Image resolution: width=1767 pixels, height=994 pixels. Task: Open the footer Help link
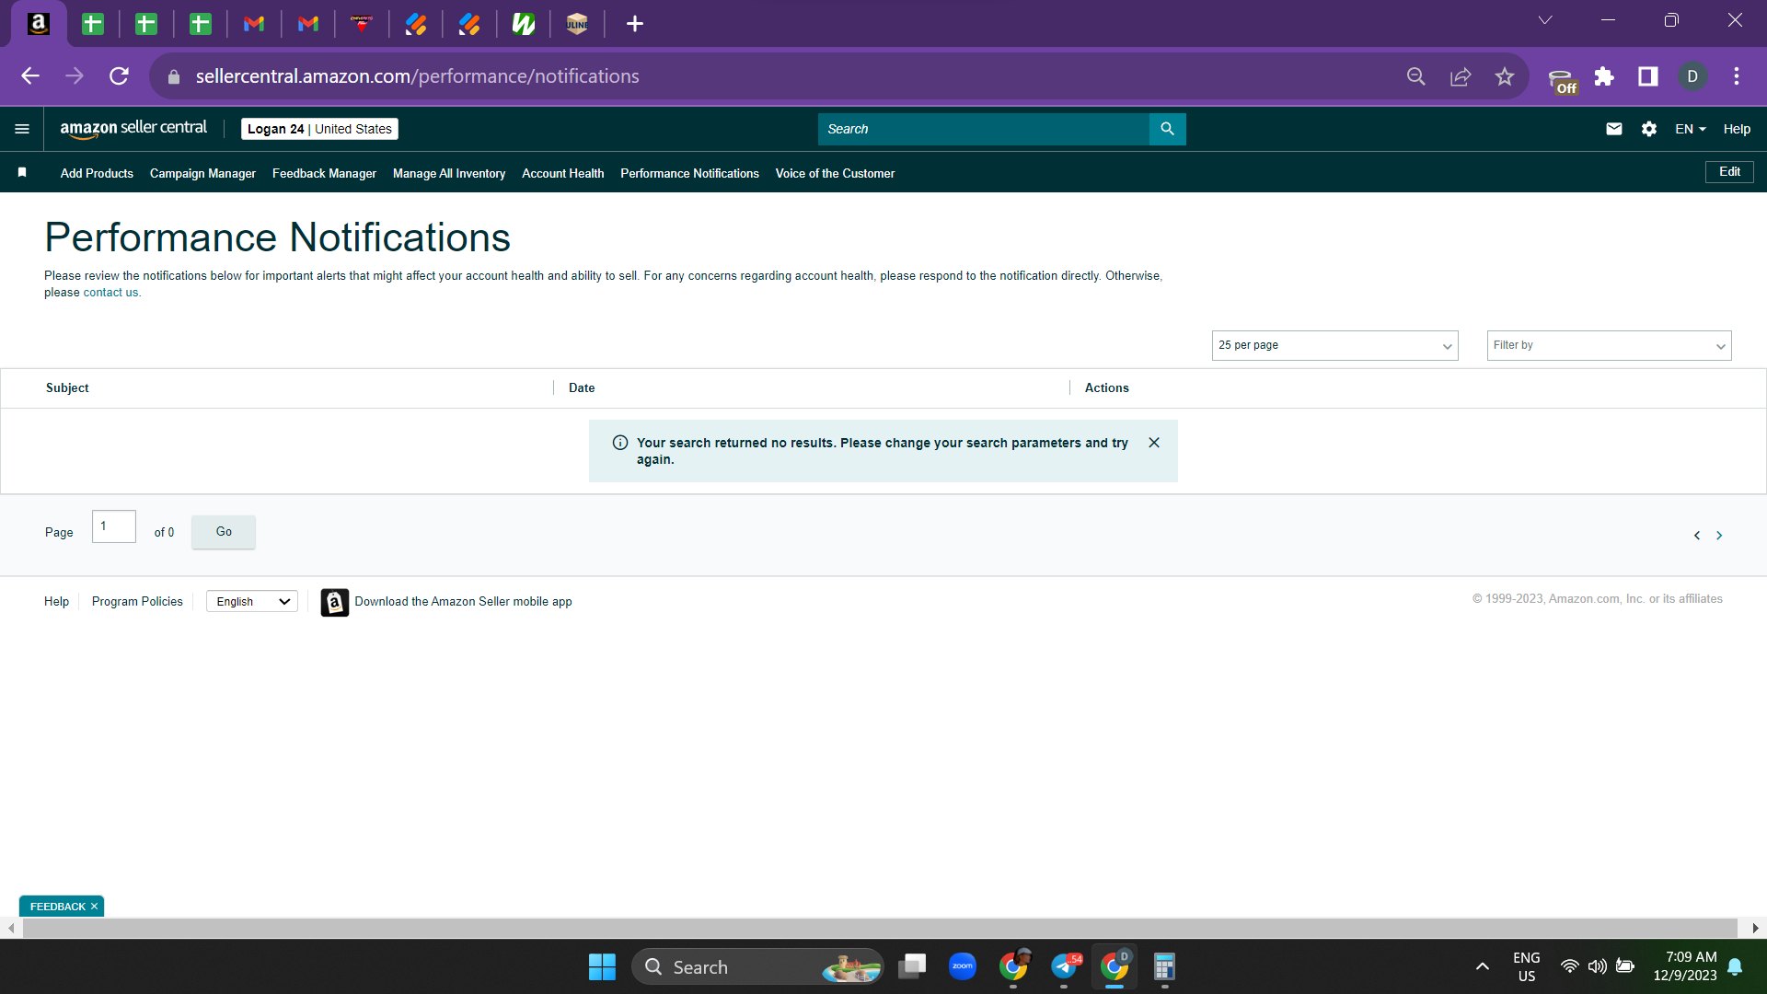click(56, 602)
